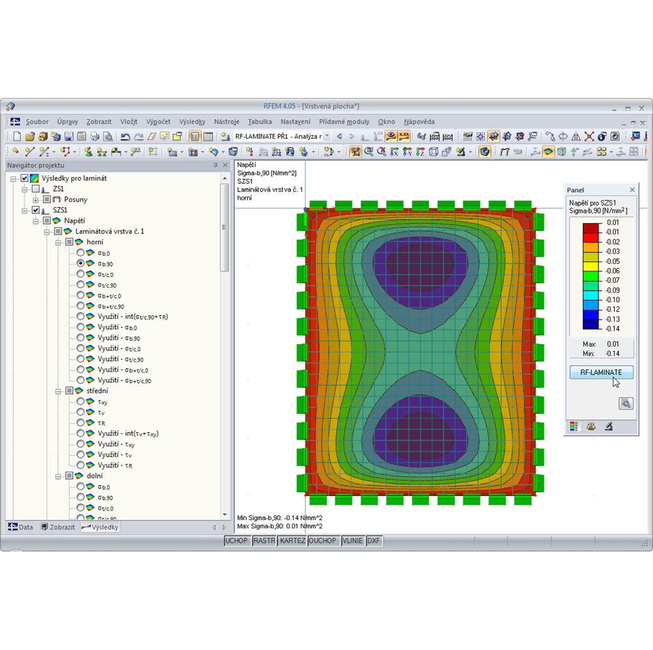653x650 pixels.
Task: Collapse the SZS1 tree node
Action: (24, 210)
